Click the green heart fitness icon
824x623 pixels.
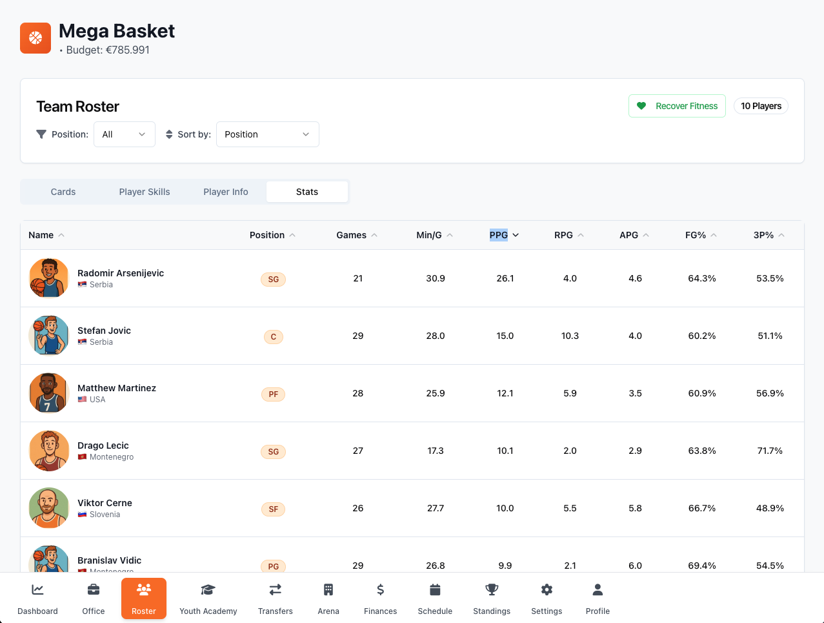point(641,106)
